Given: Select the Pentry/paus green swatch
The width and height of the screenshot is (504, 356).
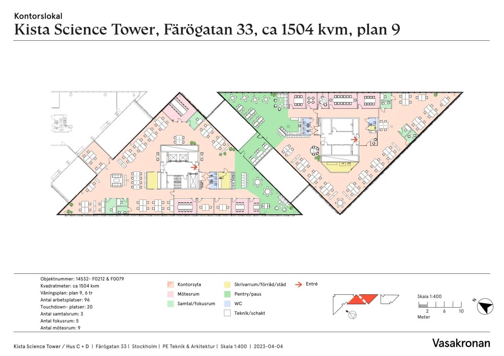Looking at the screenshot, I should (x=227, y=294).
